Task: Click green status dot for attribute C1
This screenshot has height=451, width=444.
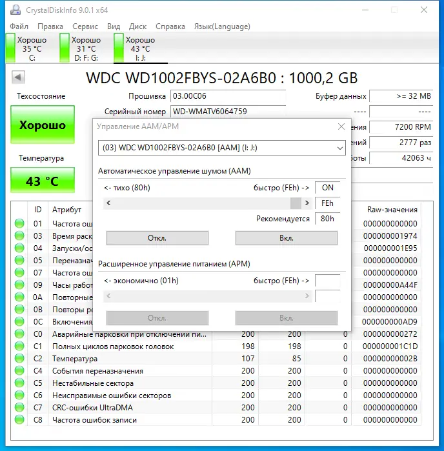Action: [x=19, y=346]
